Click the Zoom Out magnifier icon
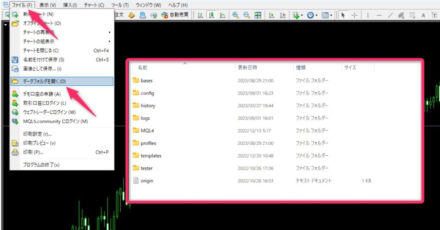This screenshot has height=230, width=440. pos(247,15)
